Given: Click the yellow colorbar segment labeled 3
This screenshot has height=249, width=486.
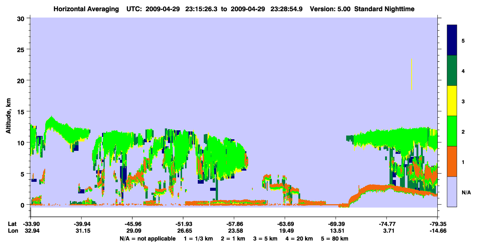Looking at the screenshot, I should 452,101.
